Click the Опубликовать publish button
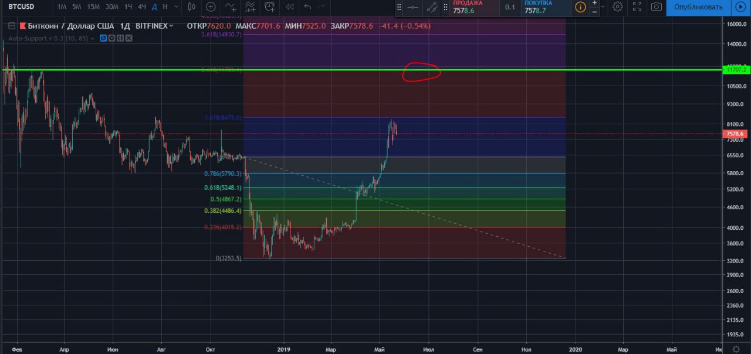The image size is (751, 354). [x=698, y=7]
